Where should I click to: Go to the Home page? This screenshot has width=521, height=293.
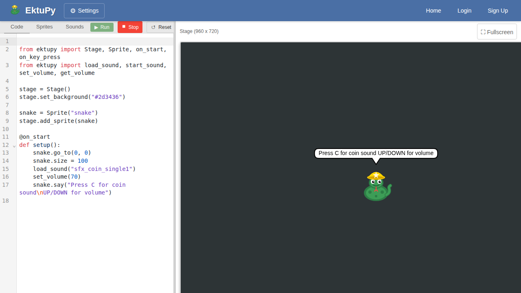(433, 11)
